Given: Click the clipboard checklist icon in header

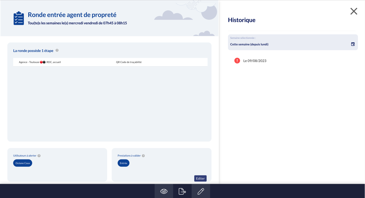Looking at the screenshot, I should (x=18, y=18).
